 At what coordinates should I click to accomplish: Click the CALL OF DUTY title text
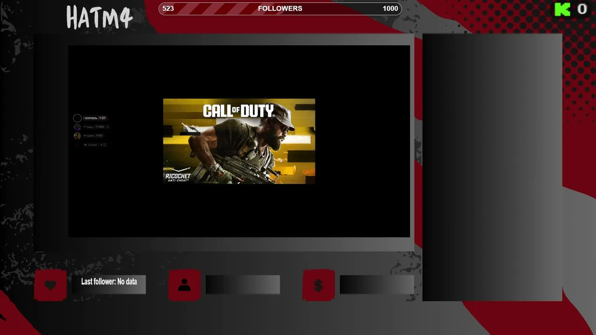click(238, 111)
